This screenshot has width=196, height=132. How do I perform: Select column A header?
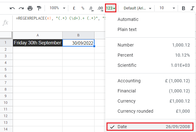coord(38,35)
